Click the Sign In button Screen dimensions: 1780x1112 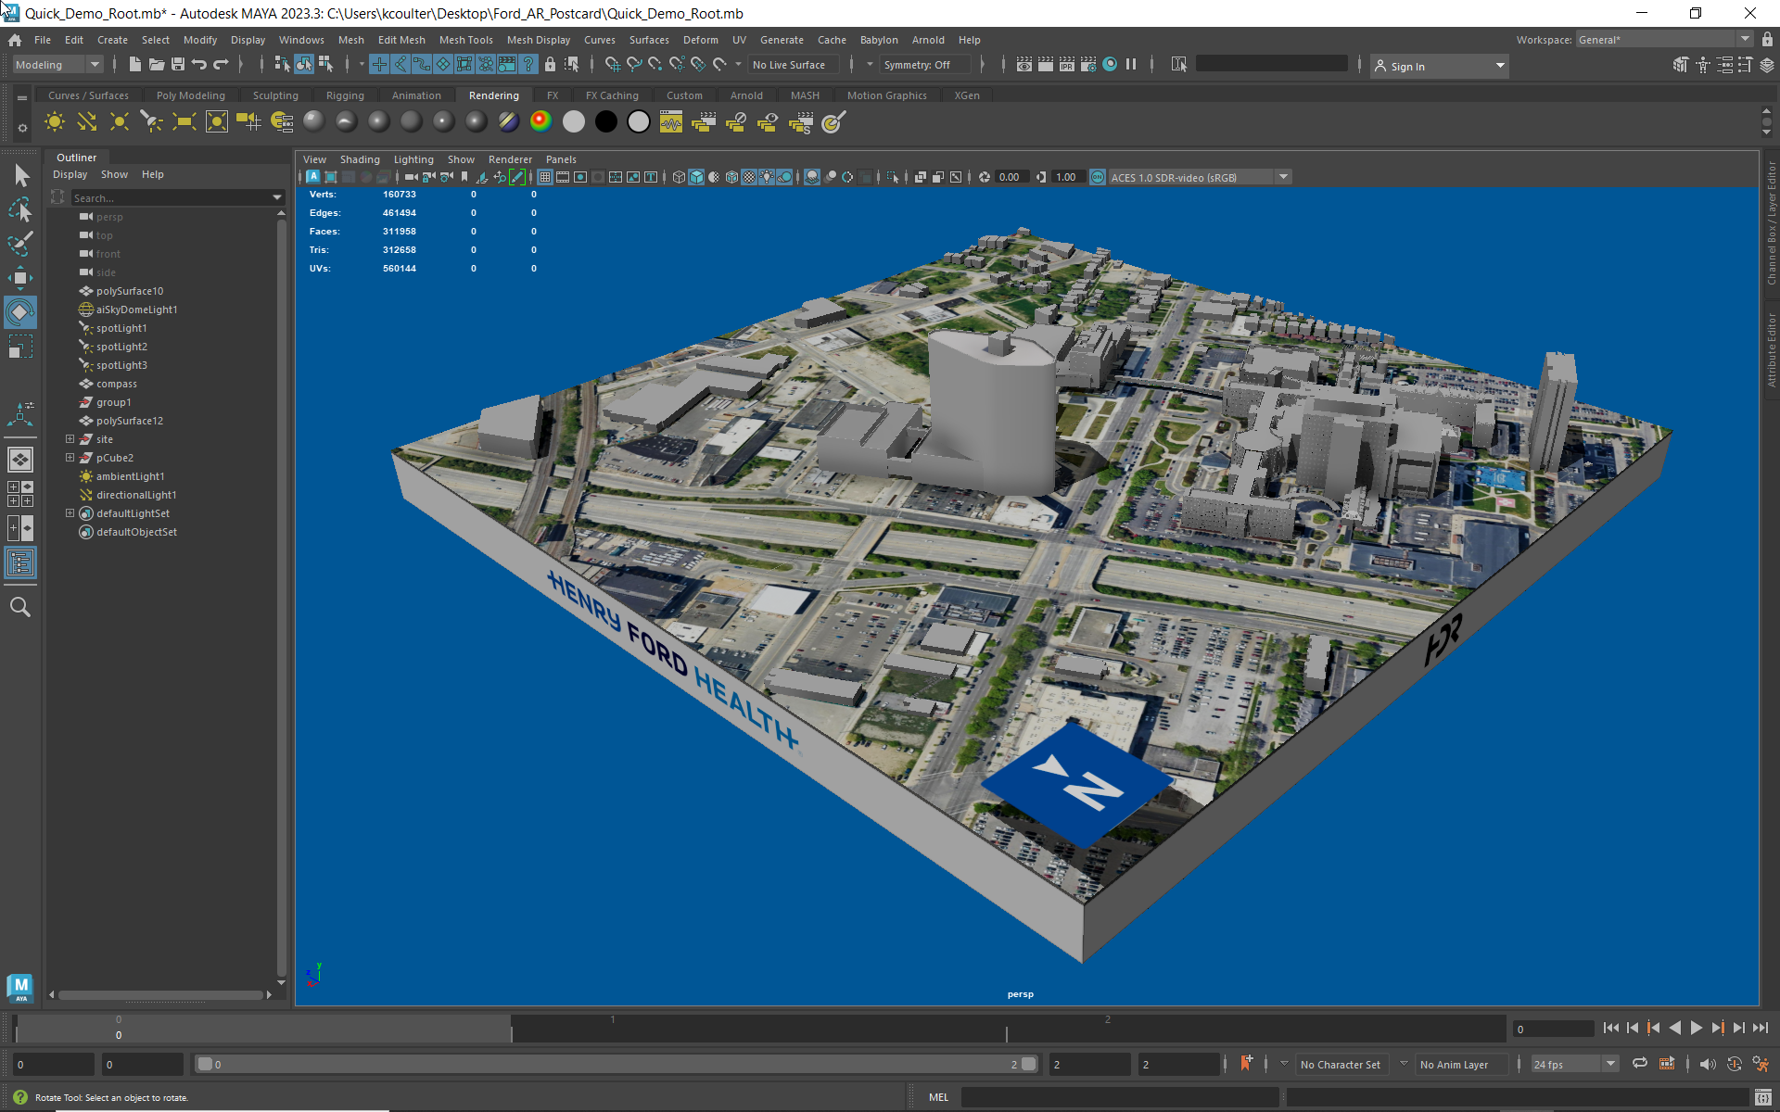pos(1406,66)
